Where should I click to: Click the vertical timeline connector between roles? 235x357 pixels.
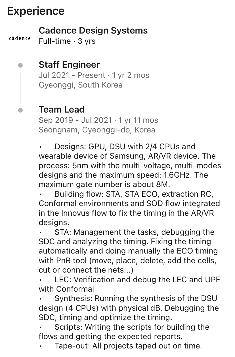[x=20, y=88]
